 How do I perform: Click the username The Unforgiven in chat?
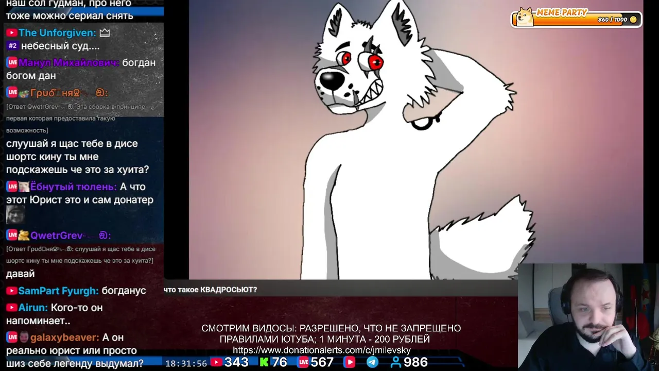[x=57, y=33]
